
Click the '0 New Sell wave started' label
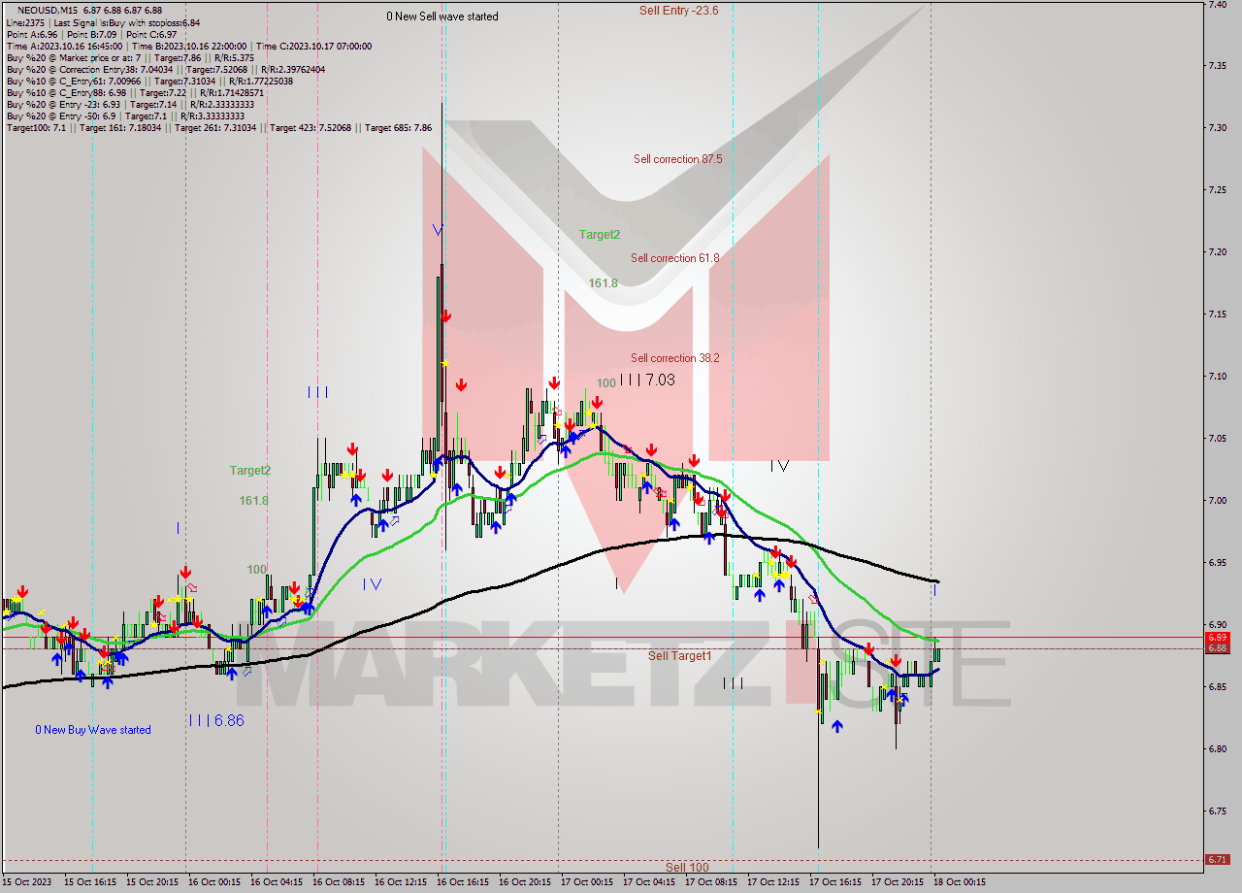[442, 17]
